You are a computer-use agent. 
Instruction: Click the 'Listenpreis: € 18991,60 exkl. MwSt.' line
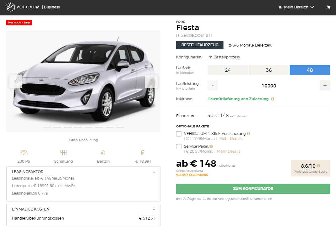click(x=44, y=186)
